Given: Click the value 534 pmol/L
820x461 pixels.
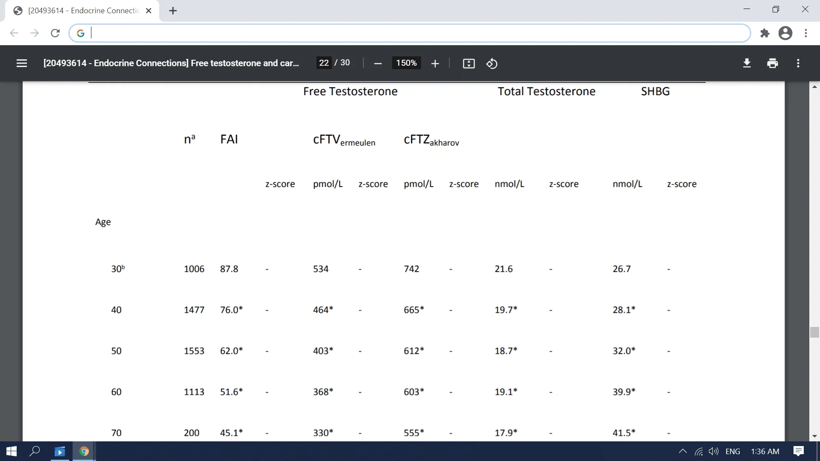Looking at the screenshot, I should click(321, 269).
